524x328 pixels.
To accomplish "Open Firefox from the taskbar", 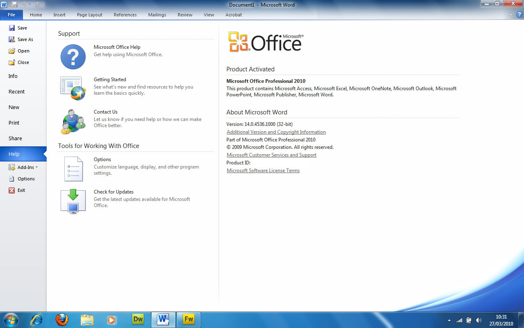I will [x=62, y=319].
